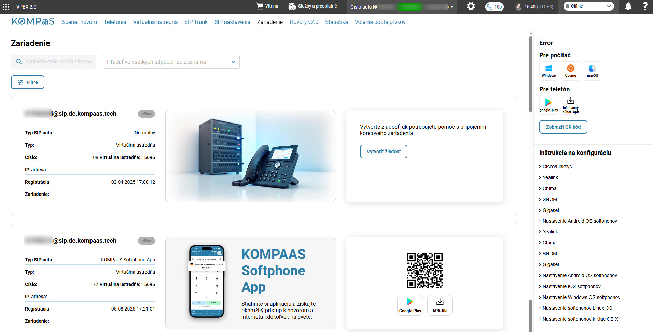The image size is (653, 332).
Task: Open Scenár hovoru tab
Action: (80, 22)
